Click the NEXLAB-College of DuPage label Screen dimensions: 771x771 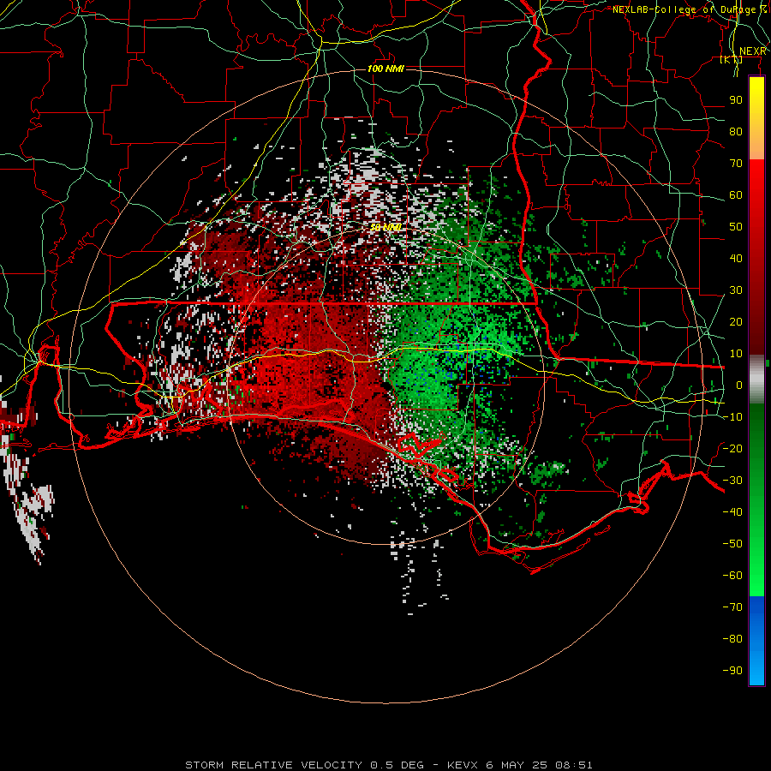coord(689,9)
